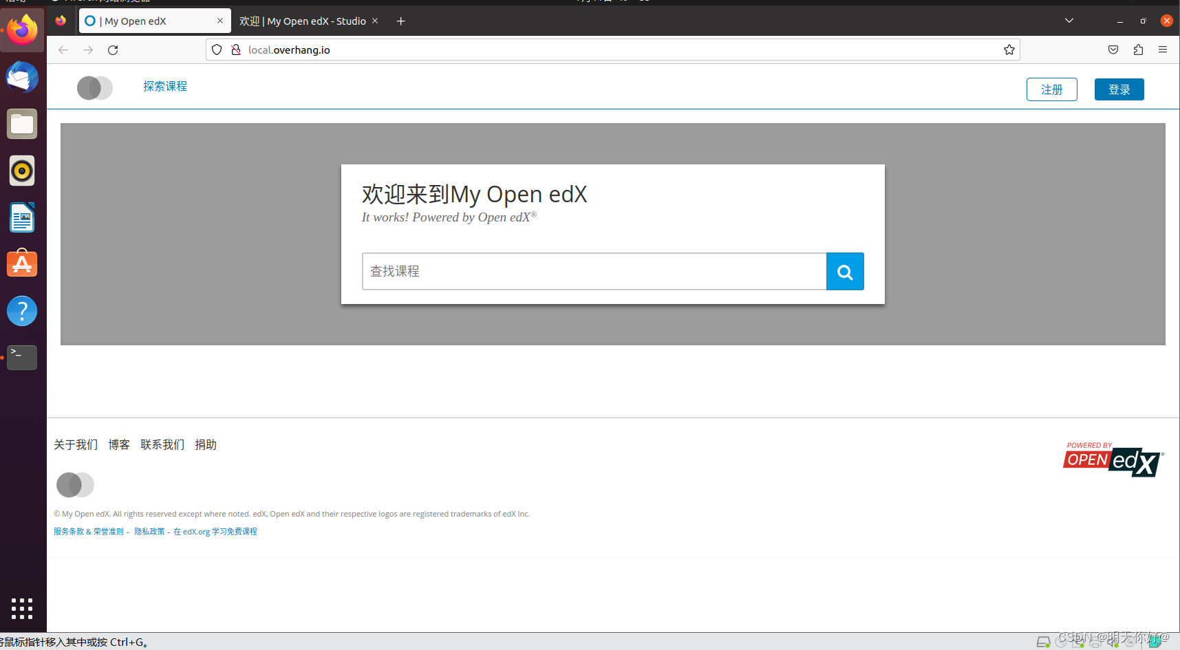Expand the list all tabs dropdown
The image size is (1180, 650).
point(1069,21)
